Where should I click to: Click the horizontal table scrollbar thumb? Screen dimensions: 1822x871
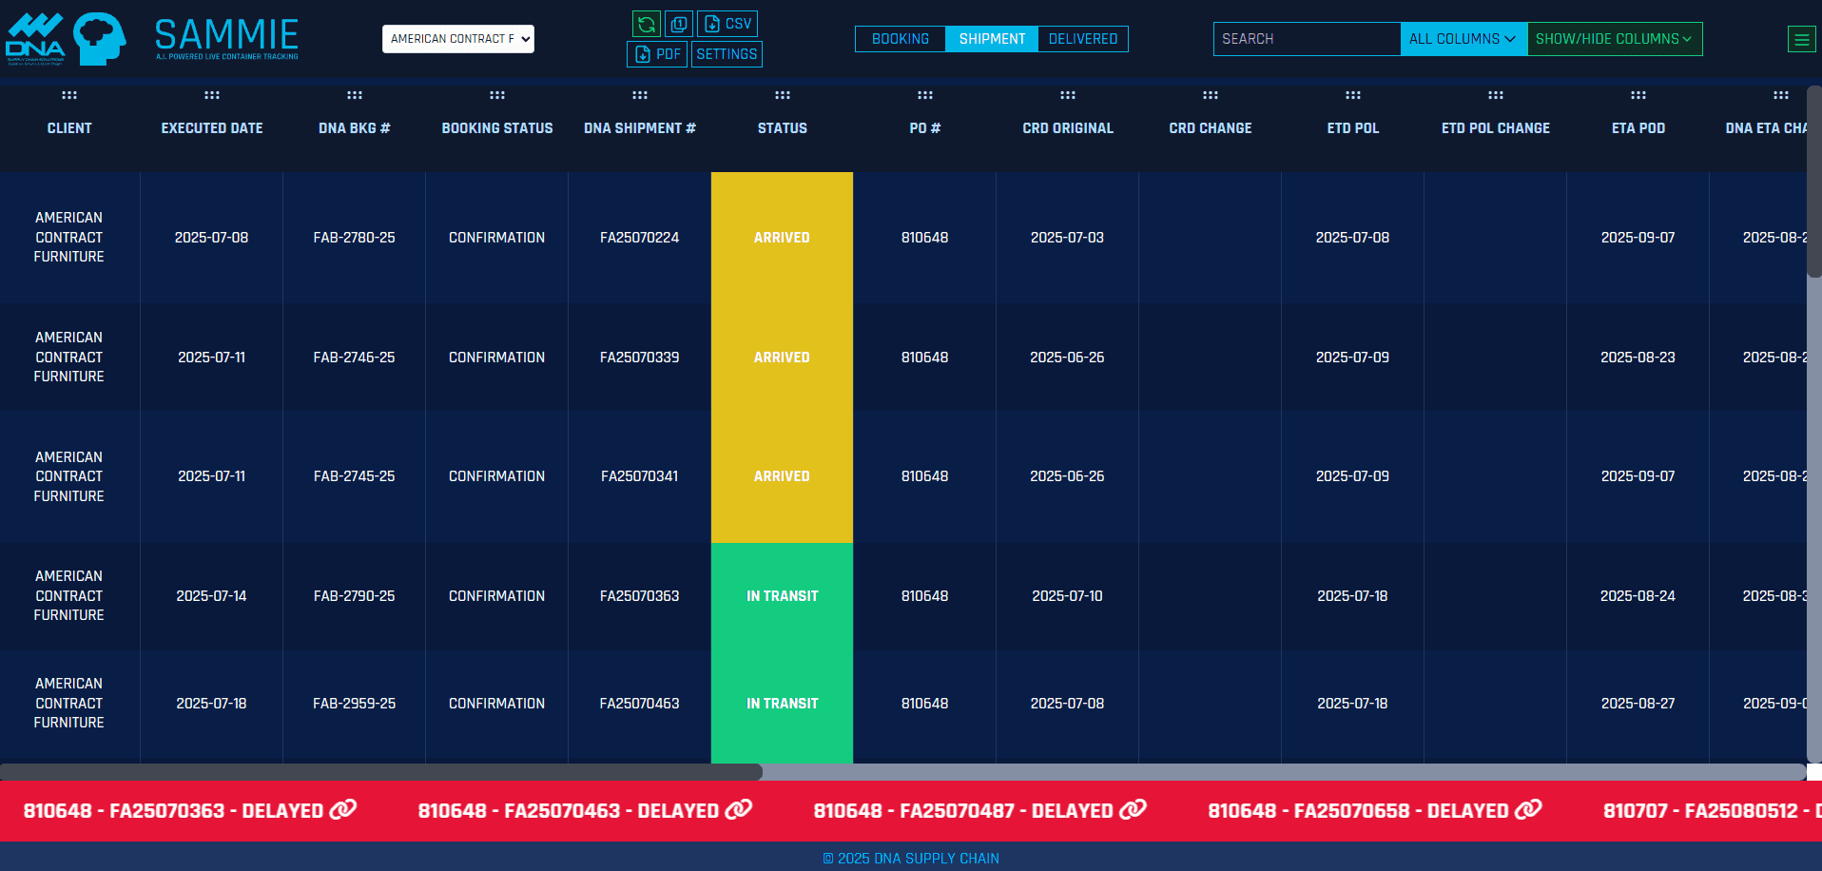(x=381, y=772)
